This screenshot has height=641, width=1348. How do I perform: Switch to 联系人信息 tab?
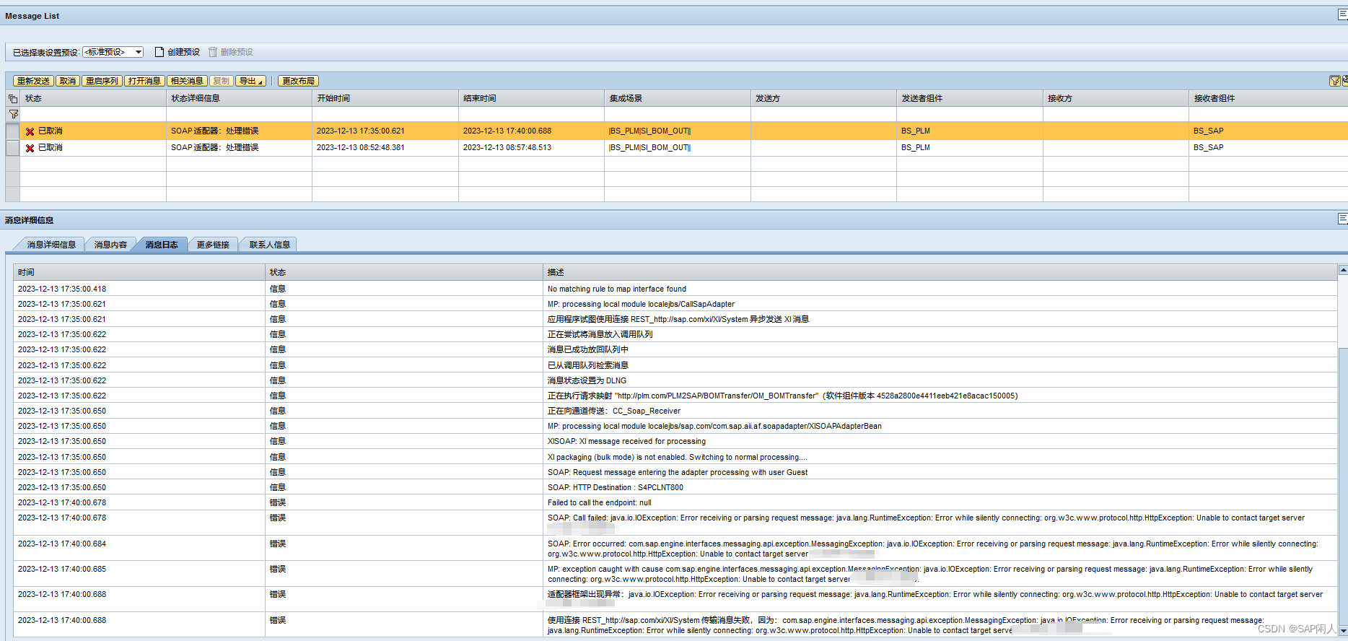[270, 245]
